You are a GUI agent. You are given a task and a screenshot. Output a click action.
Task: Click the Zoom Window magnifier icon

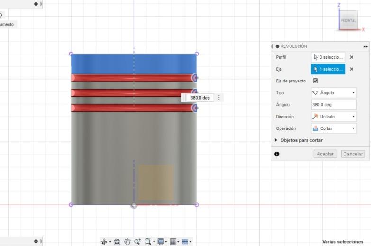tap(148, 242)
